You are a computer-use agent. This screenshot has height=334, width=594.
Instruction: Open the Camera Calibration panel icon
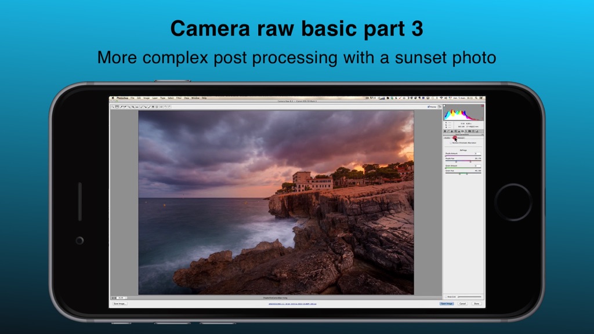(x=470, y=131)
